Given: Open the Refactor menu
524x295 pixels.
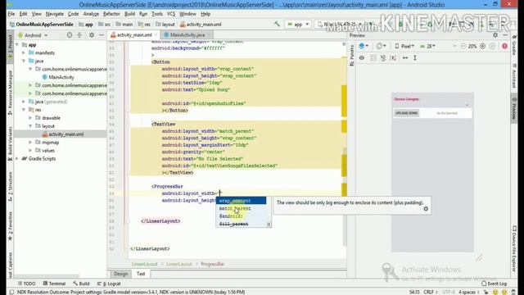Looking at the screenshot, I should point(111,14).
